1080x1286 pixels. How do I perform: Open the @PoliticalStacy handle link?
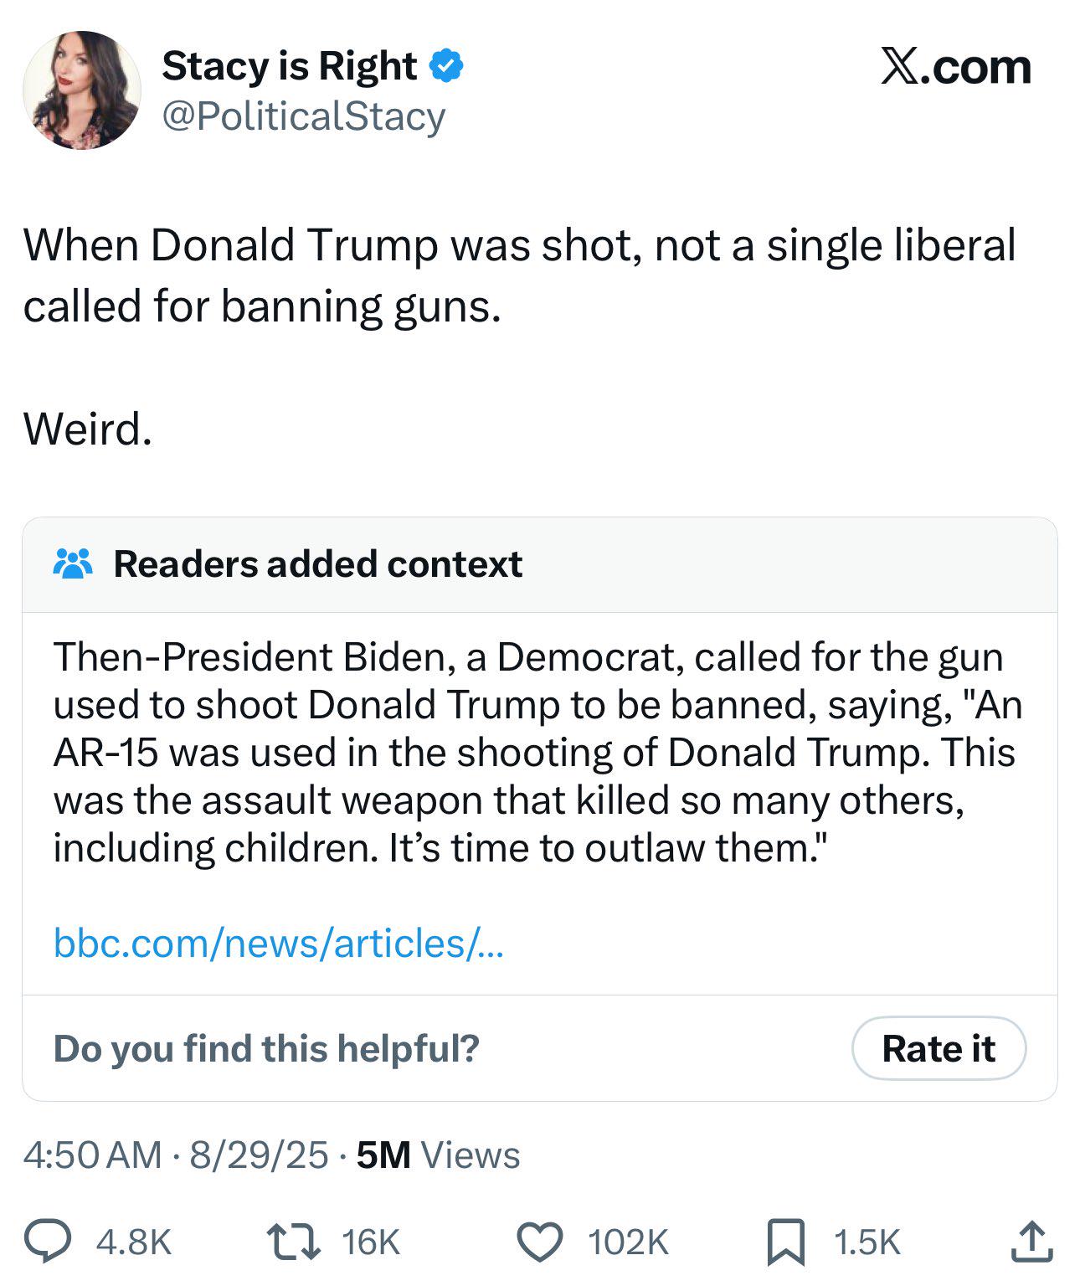tap(303, 116)
